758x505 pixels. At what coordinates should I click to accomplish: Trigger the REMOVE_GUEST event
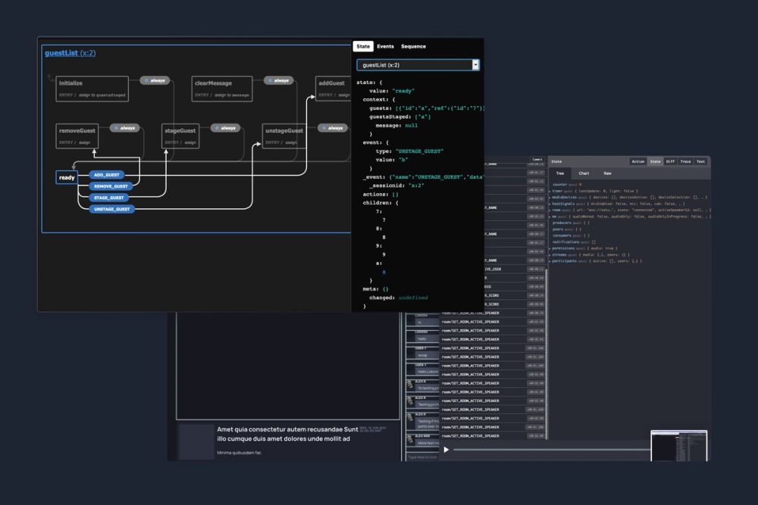click(111, 186)
